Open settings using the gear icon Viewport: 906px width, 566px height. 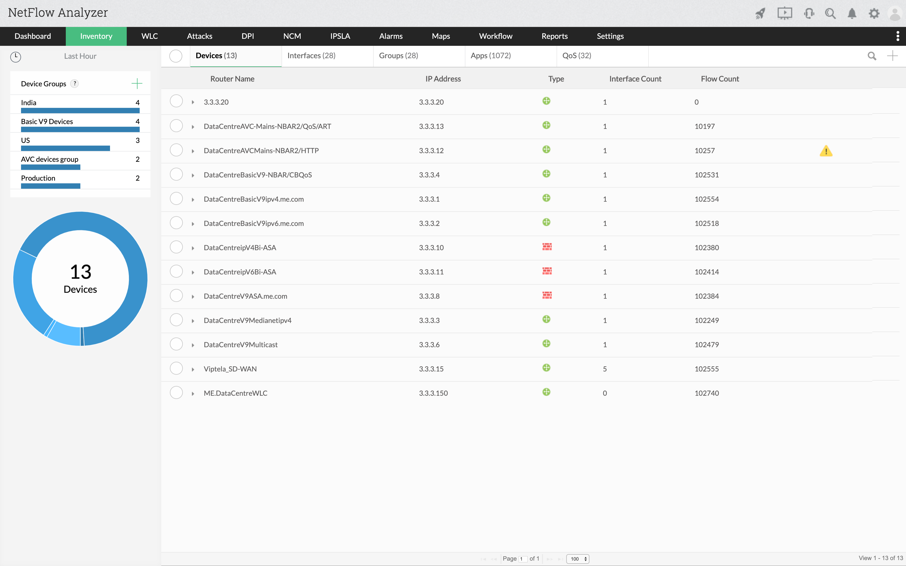coord(874,13)
